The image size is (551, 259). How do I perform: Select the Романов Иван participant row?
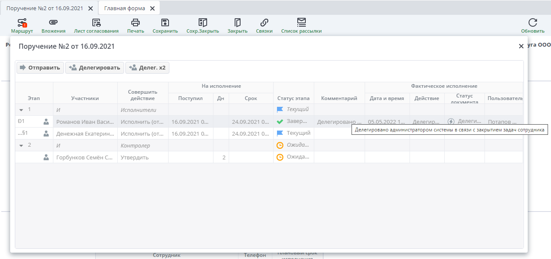pos(85,122)
